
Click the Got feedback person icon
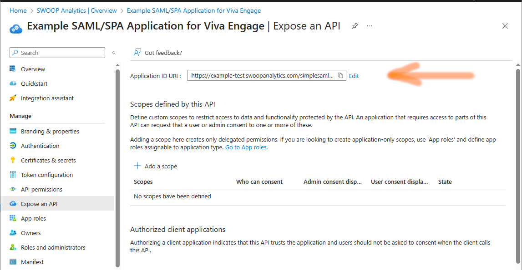pyautogui.click(x=137, y=53)
